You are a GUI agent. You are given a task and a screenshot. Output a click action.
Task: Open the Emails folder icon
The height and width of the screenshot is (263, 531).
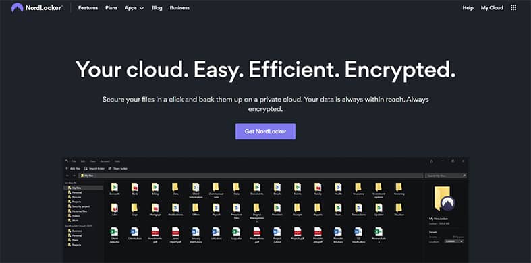pyautogui.click(x=277, y=187)
